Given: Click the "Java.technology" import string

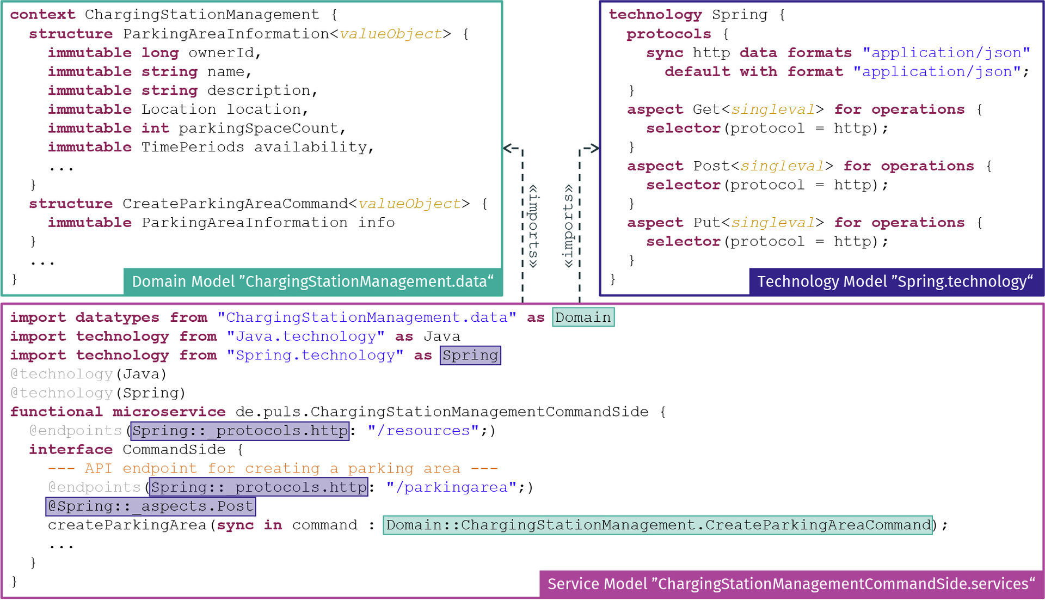Looking at the screenshot, I should click(305, 336).
